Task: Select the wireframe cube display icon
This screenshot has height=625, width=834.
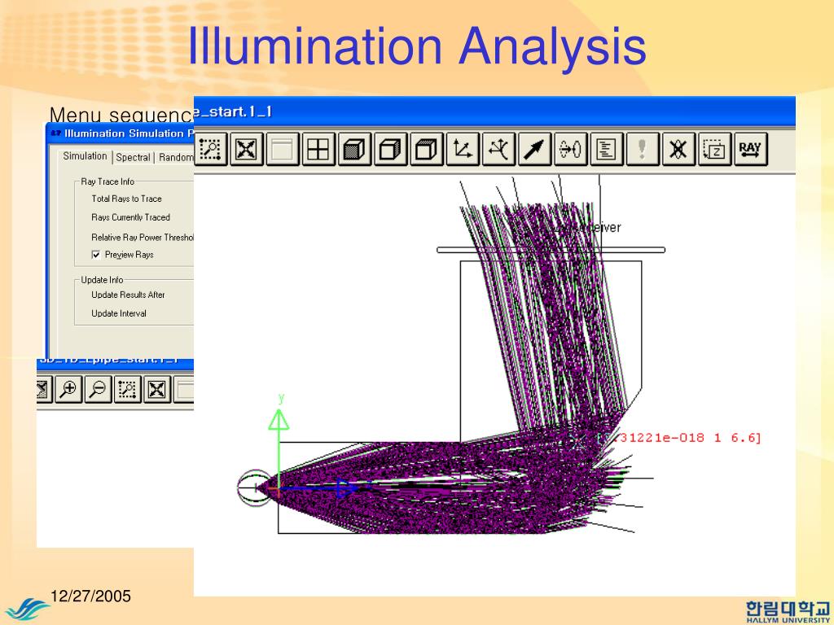Action: tap(426, 150)
